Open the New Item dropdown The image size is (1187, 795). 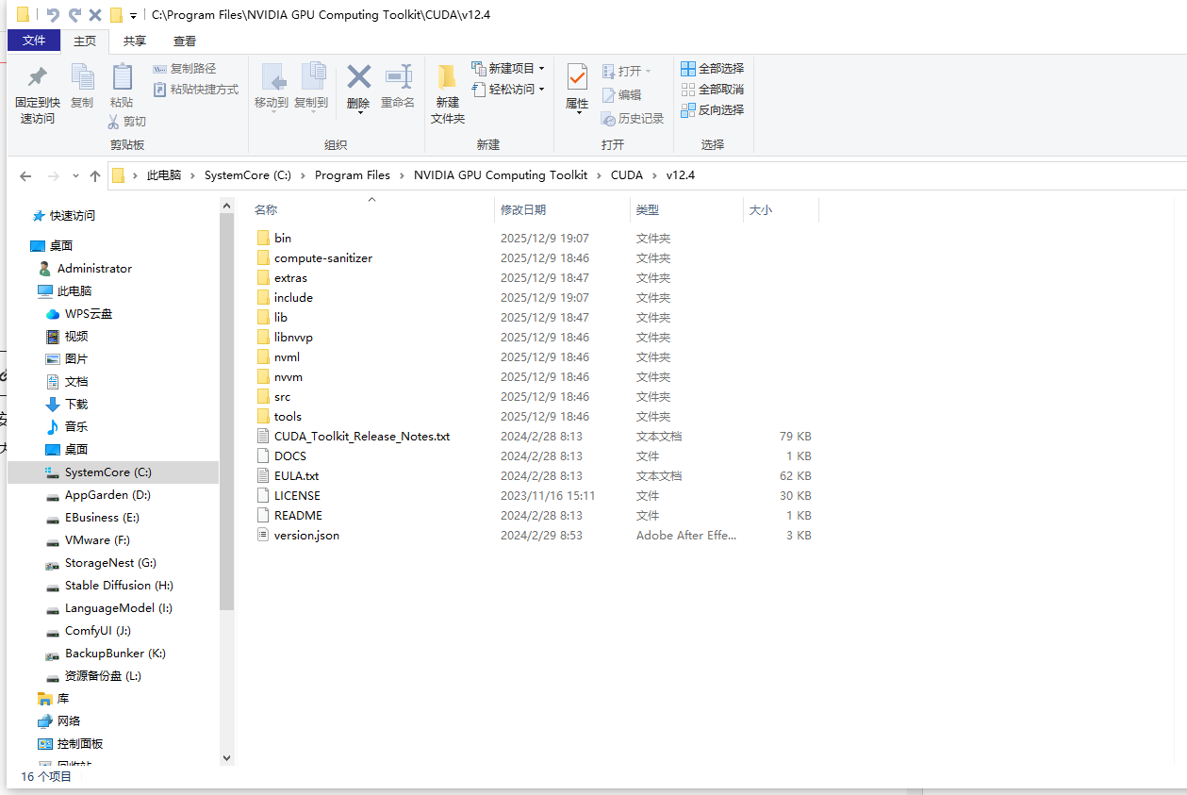(x=508, y=68)
